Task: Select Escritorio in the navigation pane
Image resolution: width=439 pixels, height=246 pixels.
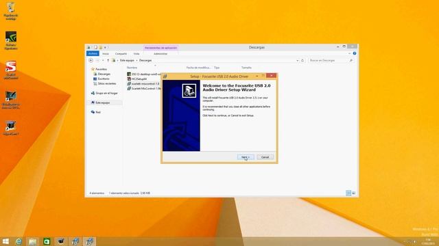Action: [x=104, y=79]
